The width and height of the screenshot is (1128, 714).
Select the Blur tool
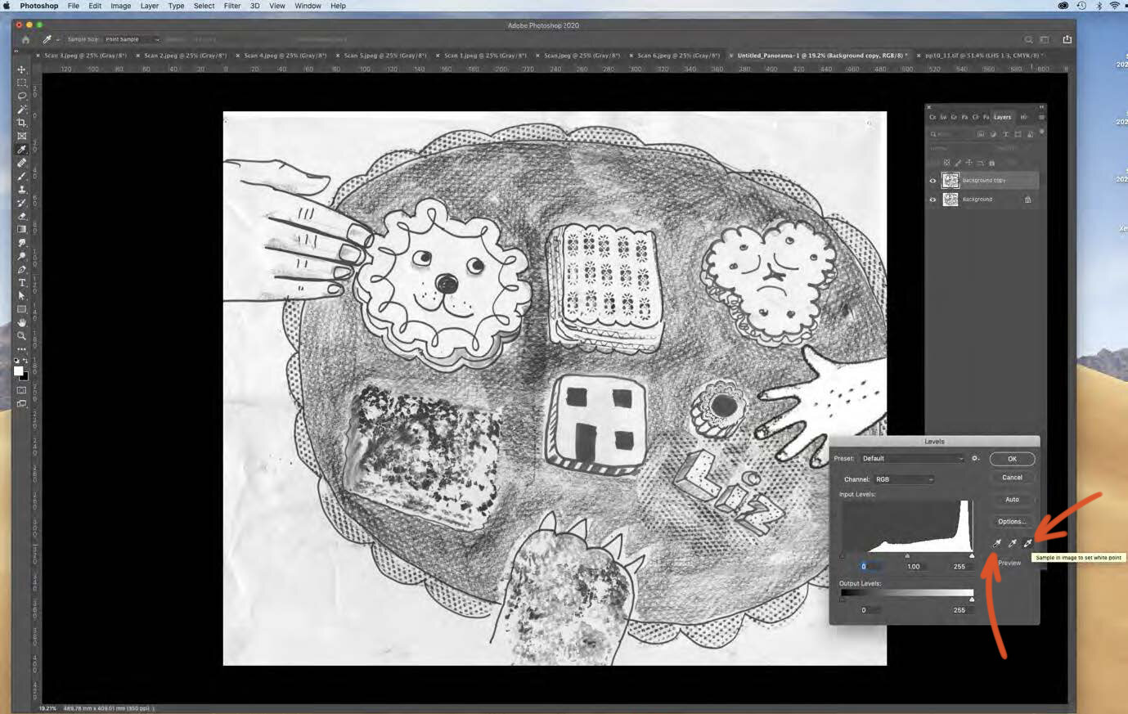(x=22, y=243)
